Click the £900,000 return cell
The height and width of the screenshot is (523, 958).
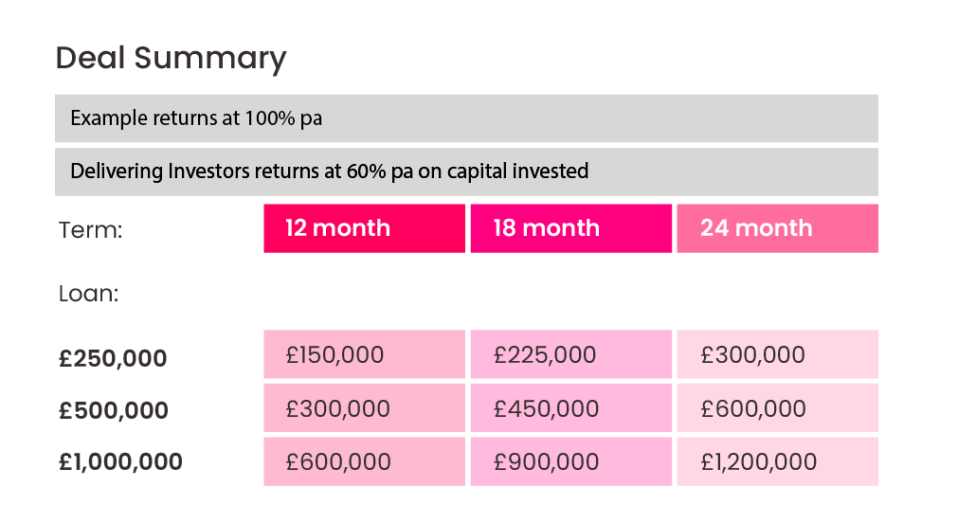(570, 461)
